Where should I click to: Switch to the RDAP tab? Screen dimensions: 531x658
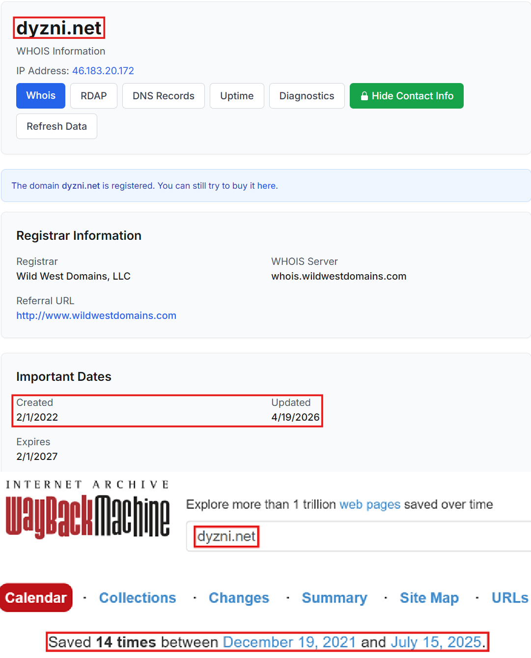(94, 96)
